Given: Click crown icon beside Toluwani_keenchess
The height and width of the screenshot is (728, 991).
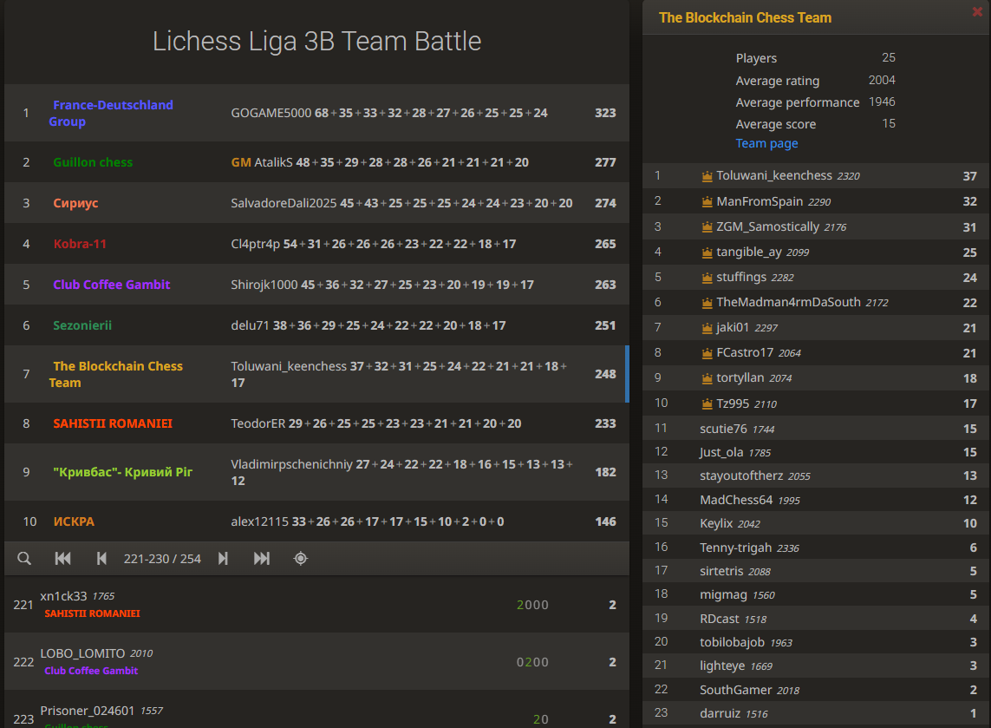Looking at the screenshot, I should [707, 176].
